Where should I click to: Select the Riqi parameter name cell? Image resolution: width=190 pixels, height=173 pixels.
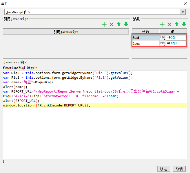[146, 38]
